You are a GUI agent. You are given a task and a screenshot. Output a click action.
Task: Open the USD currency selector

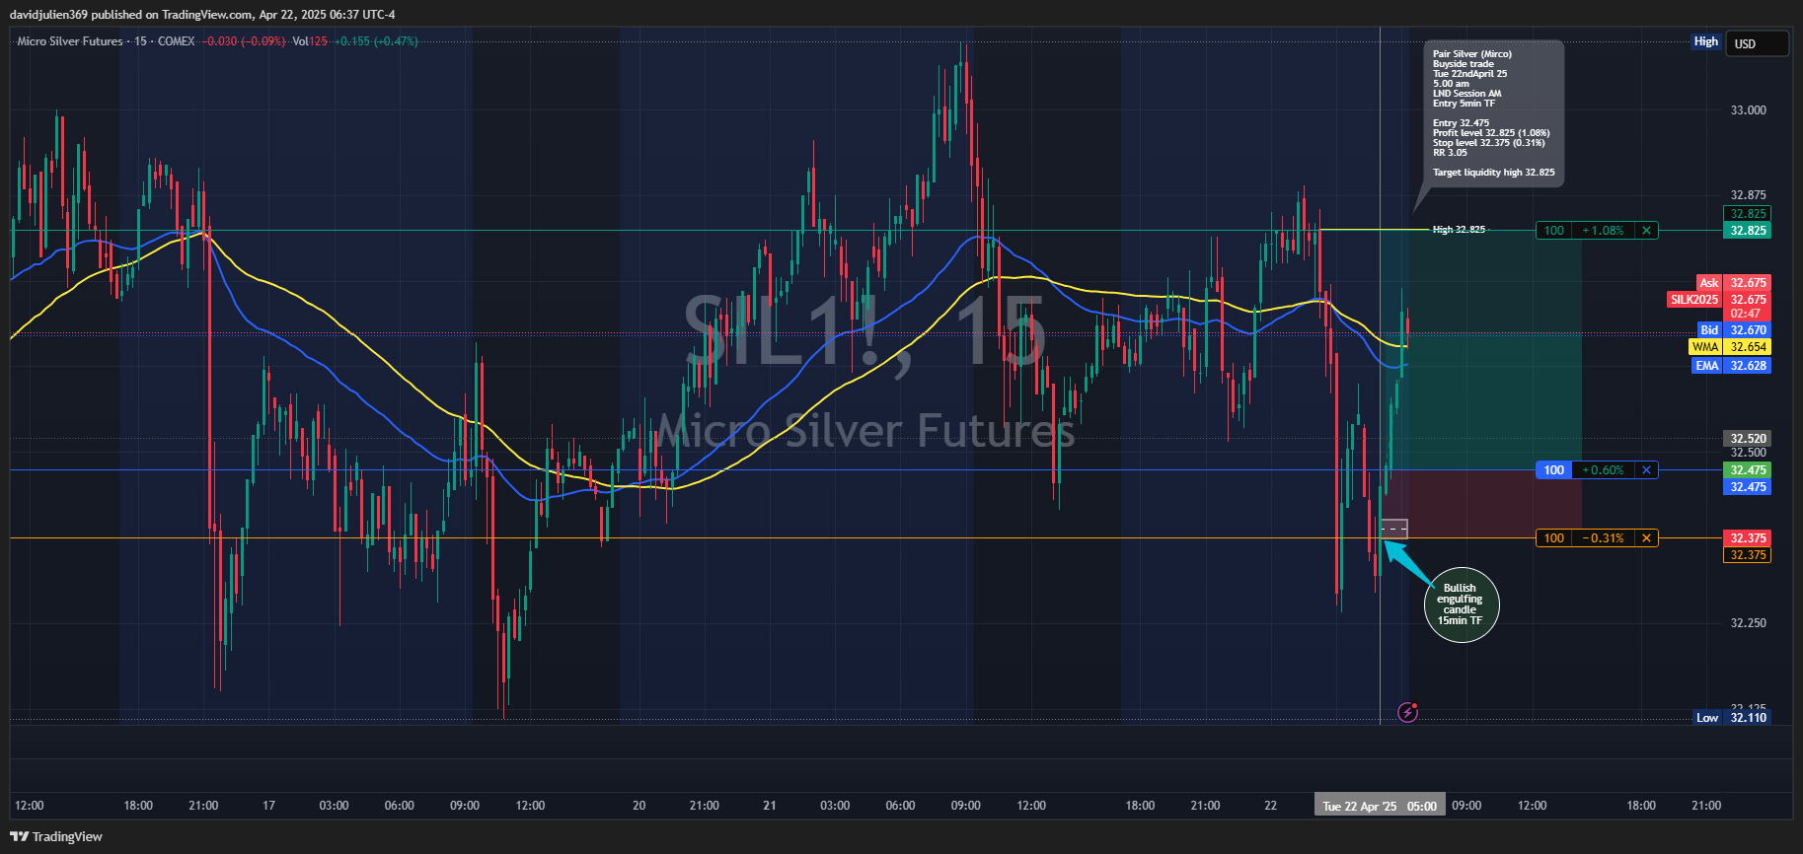(x=1757, y=43)
